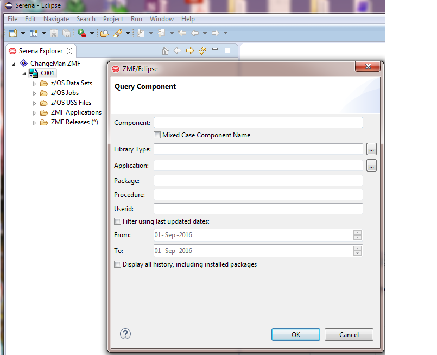Open the Run menu
The image size is (437, 355).
tap(136, 19)
